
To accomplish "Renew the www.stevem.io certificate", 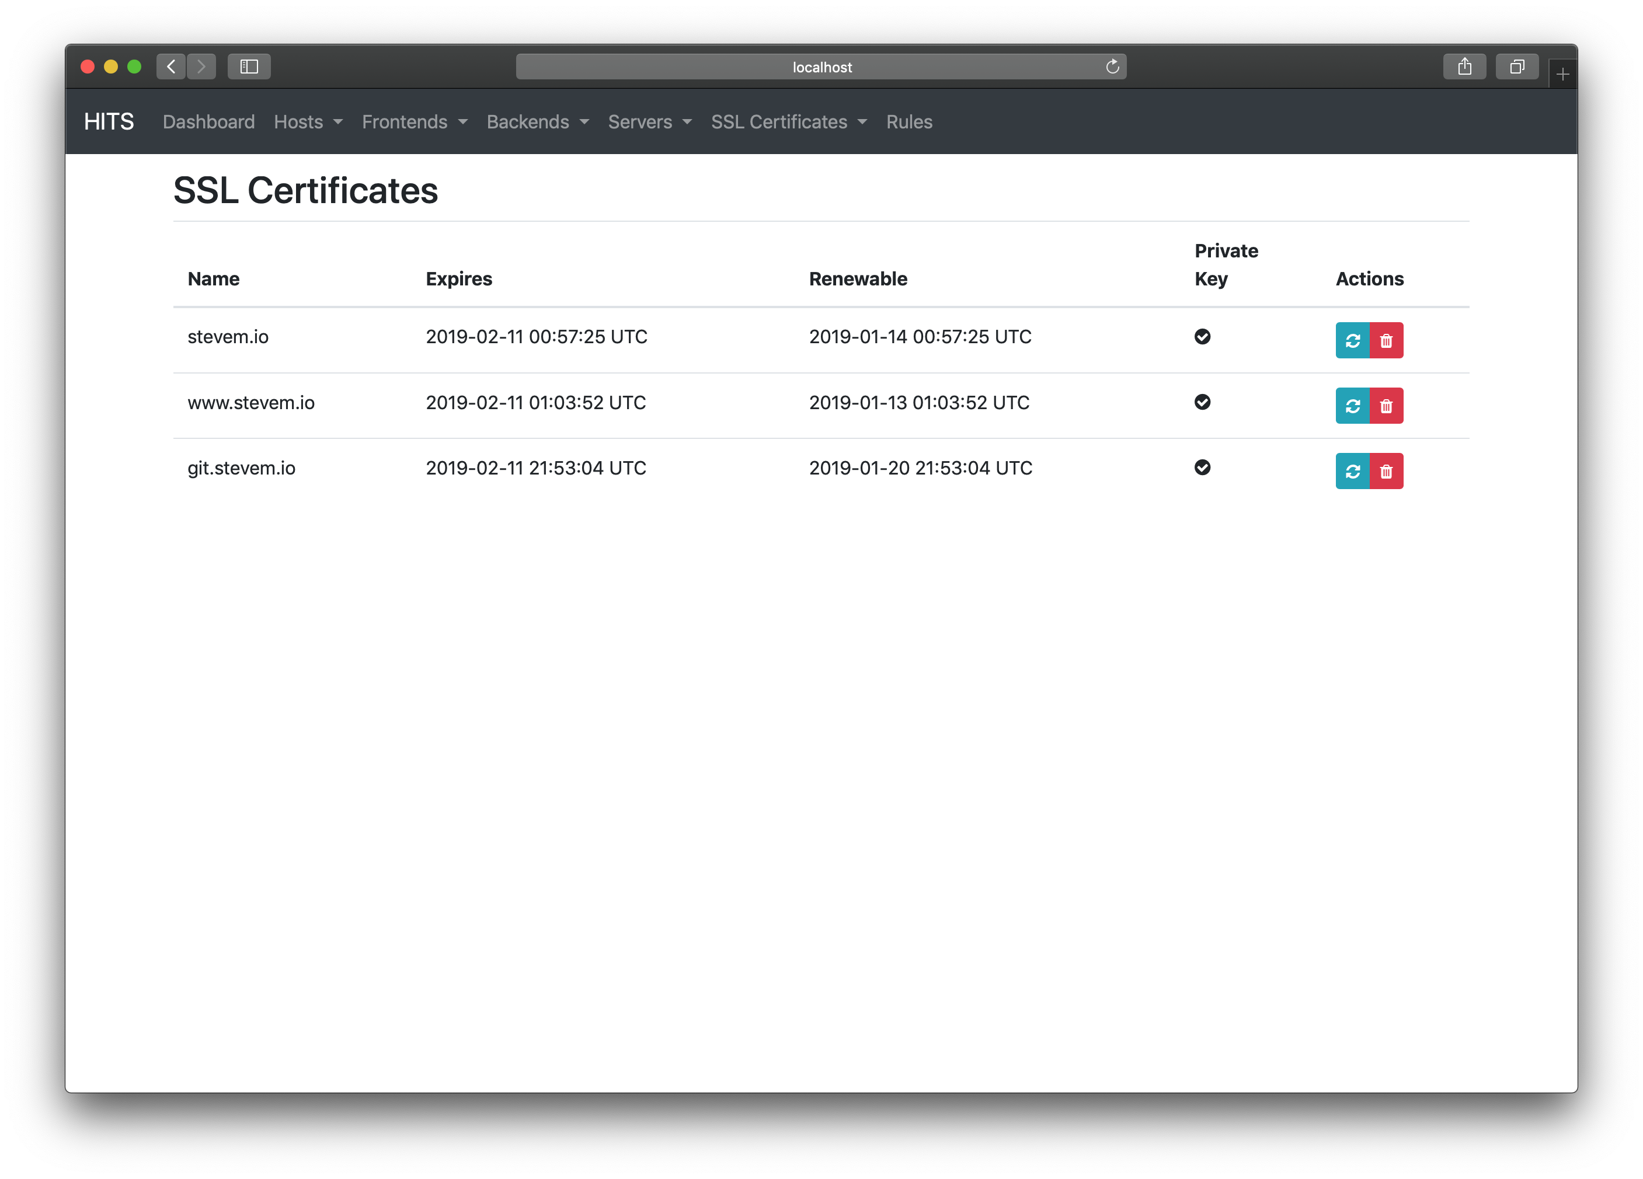I will point(1352,406).
